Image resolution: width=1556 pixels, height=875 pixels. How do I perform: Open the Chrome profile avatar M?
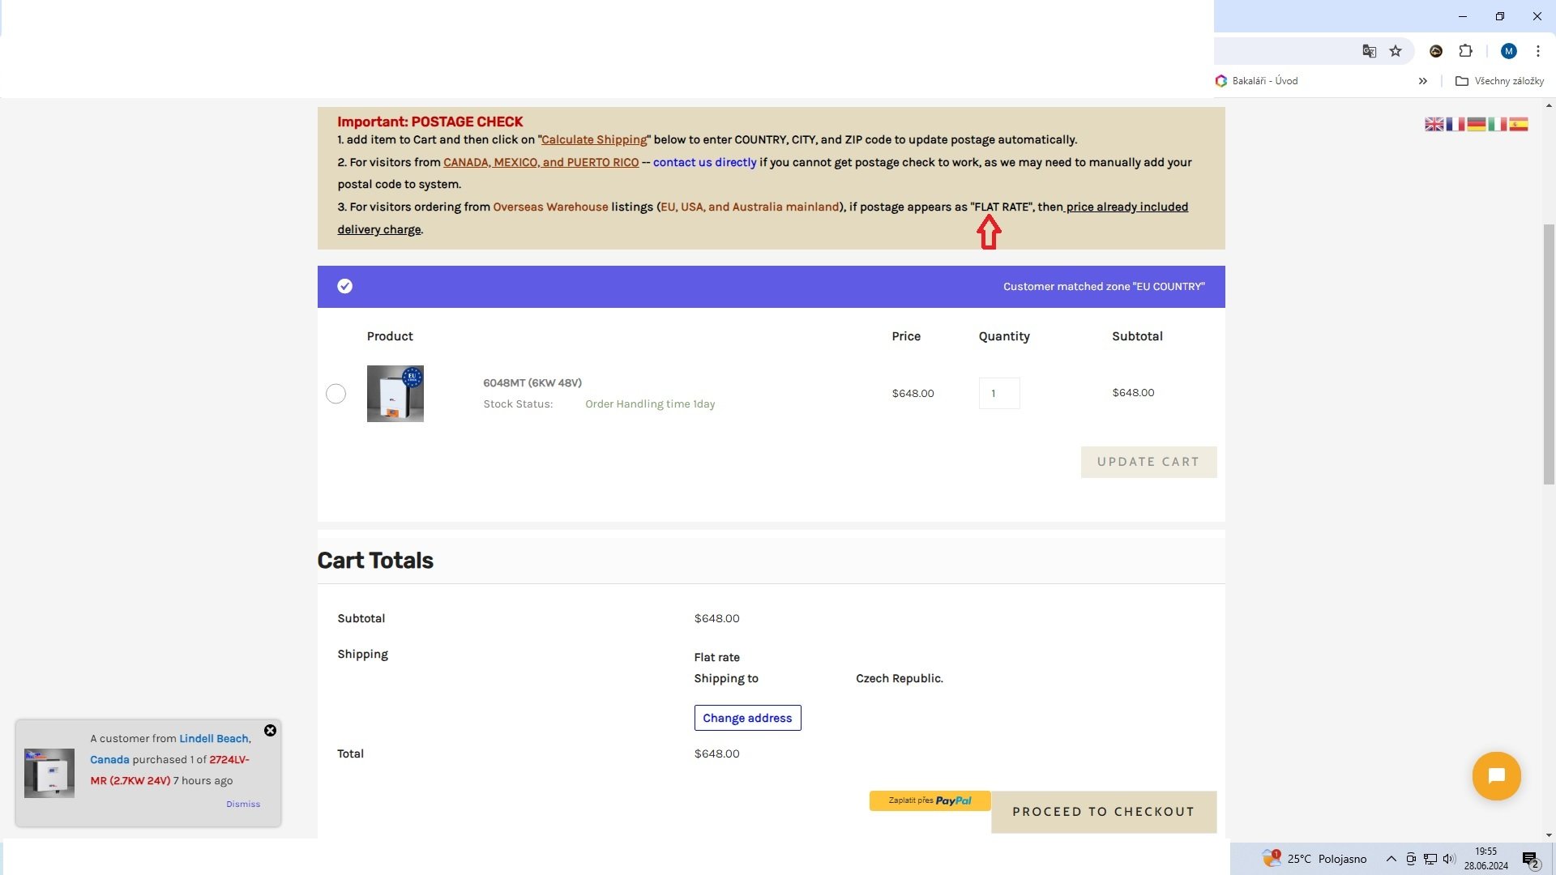tap(1508, 51)
